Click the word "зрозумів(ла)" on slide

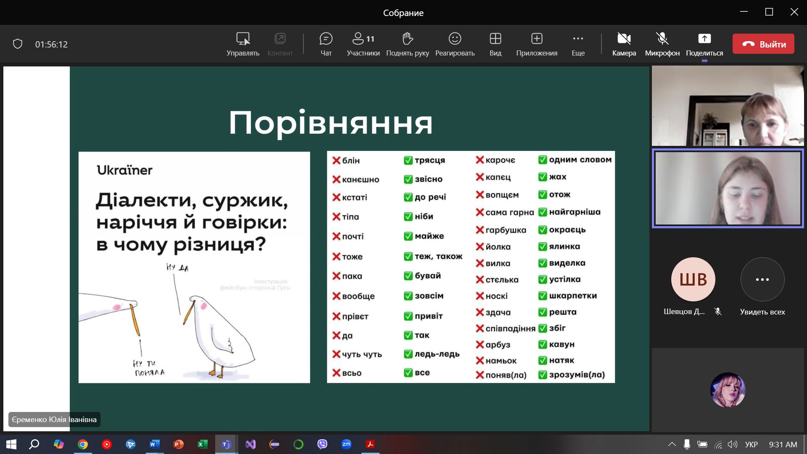[577, 375]
